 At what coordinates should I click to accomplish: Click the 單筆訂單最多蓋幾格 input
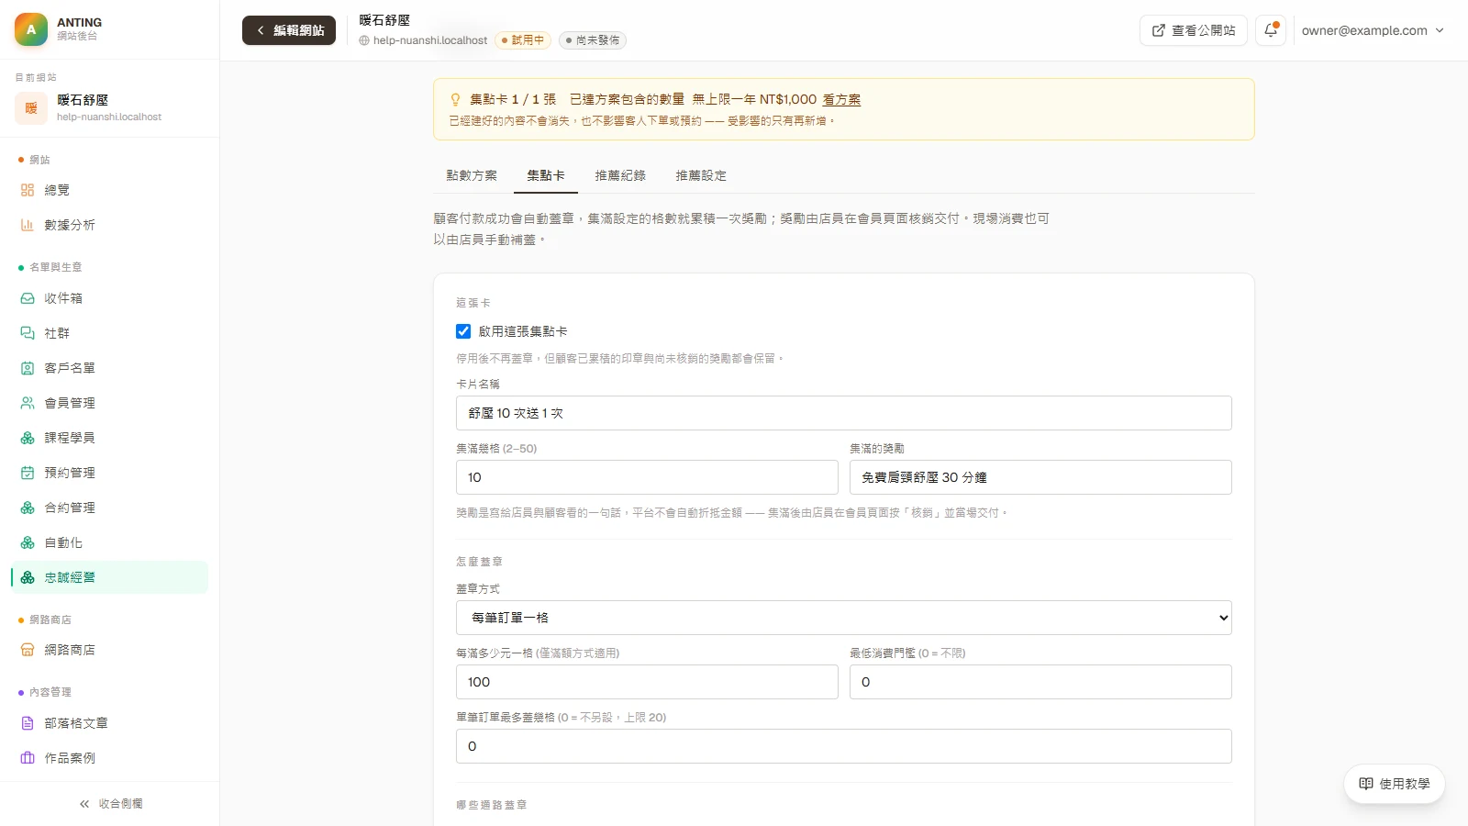coord(844,746)
